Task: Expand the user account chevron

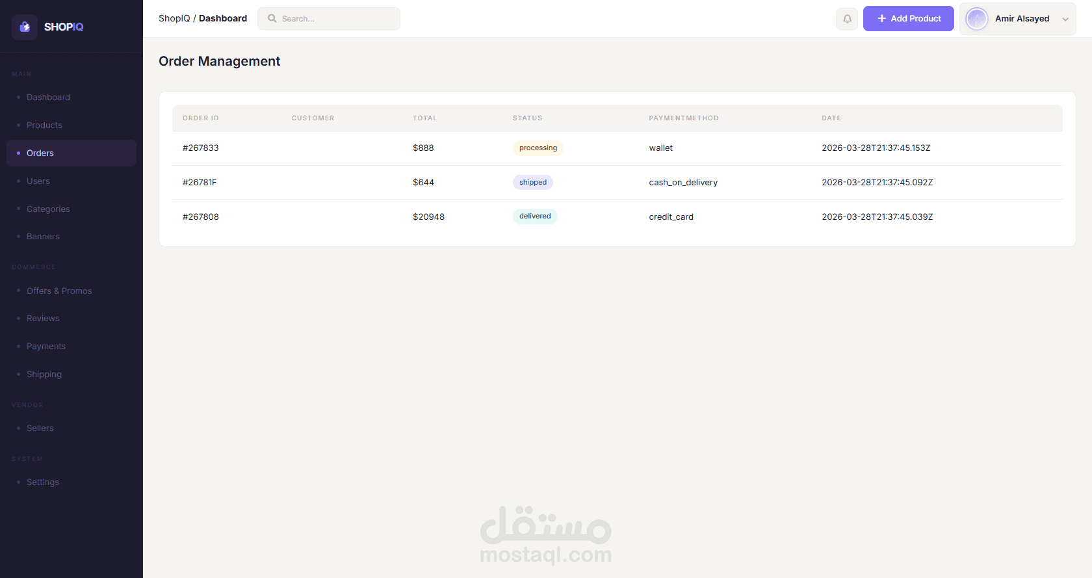Action: [x=1065, y=19]
